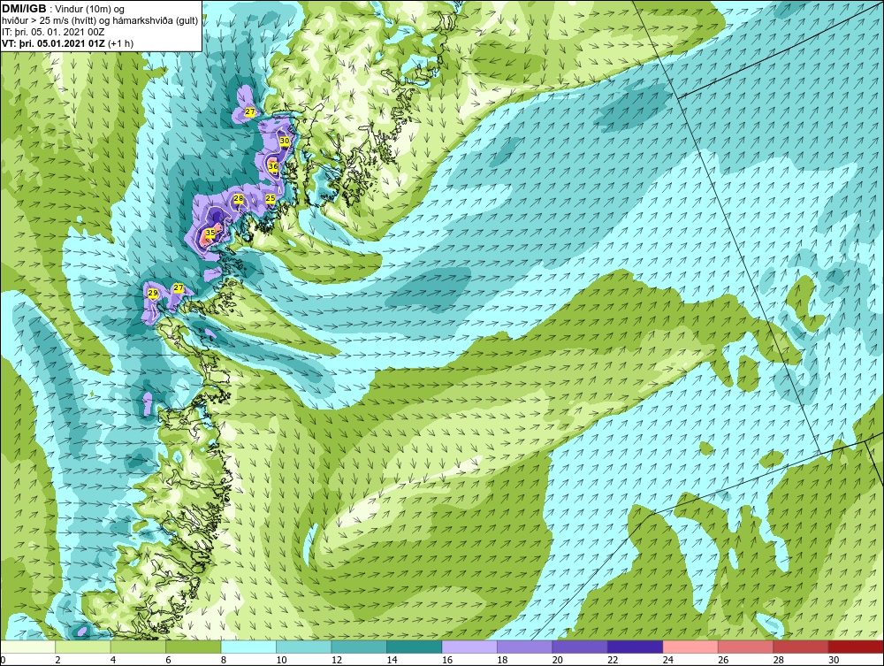Click the legend scale value 30
Viewport: 884px width, 666px height.
(x=834, y=660)
